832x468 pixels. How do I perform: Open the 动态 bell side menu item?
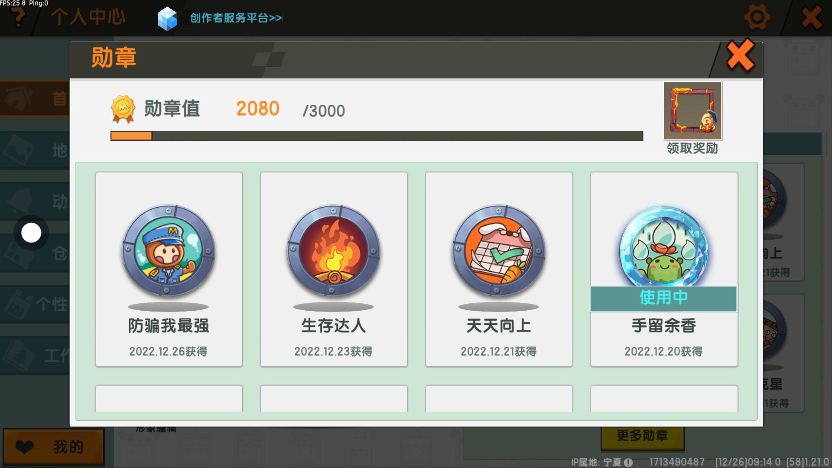[35, 201]
